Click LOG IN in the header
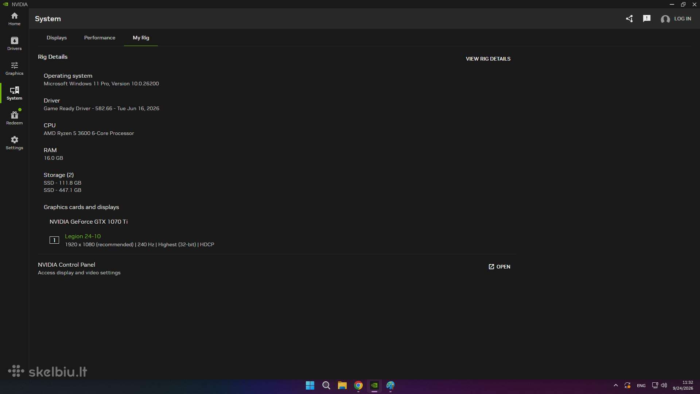700x394 pixels. (x=682, y=19)
